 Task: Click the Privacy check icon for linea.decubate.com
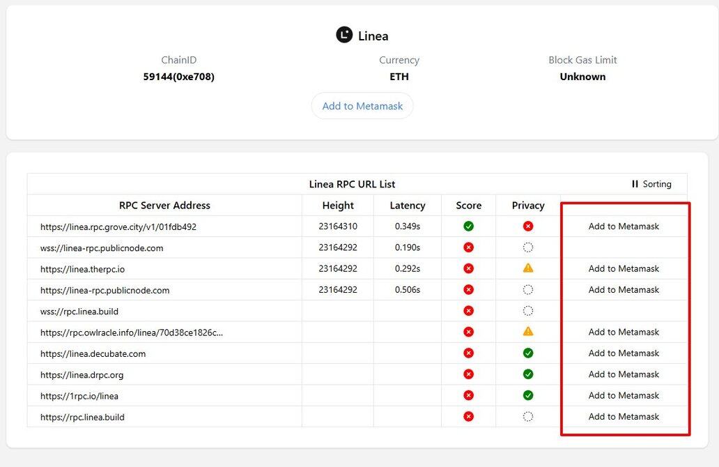(528, 353)
